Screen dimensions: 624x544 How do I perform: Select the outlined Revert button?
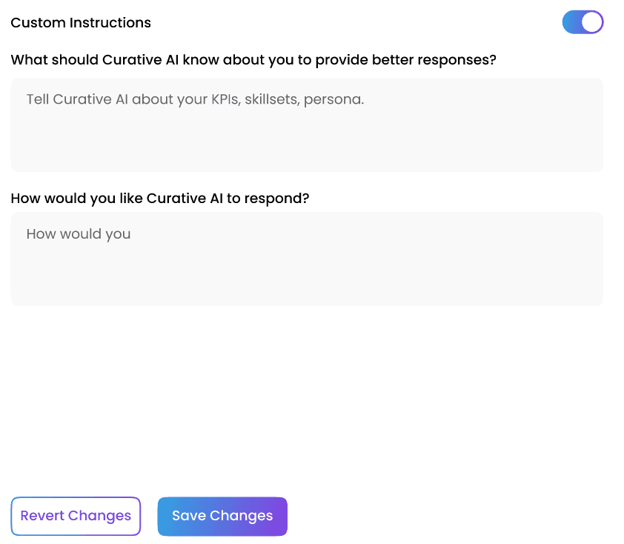click(76, 516)
